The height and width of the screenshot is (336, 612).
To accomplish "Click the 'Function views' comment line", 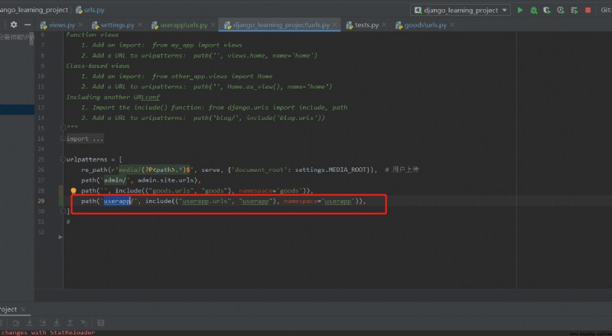I will tap(92, 34).
